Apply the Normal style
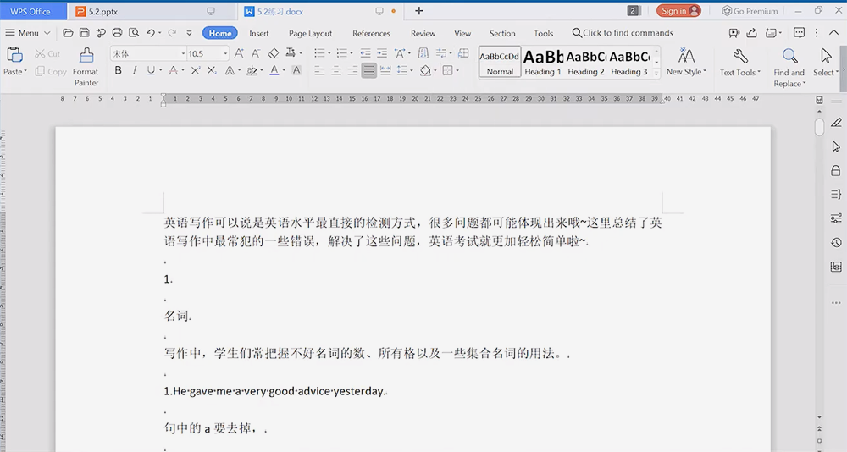Screen dimensions: 847x452 tap(500, 62)
